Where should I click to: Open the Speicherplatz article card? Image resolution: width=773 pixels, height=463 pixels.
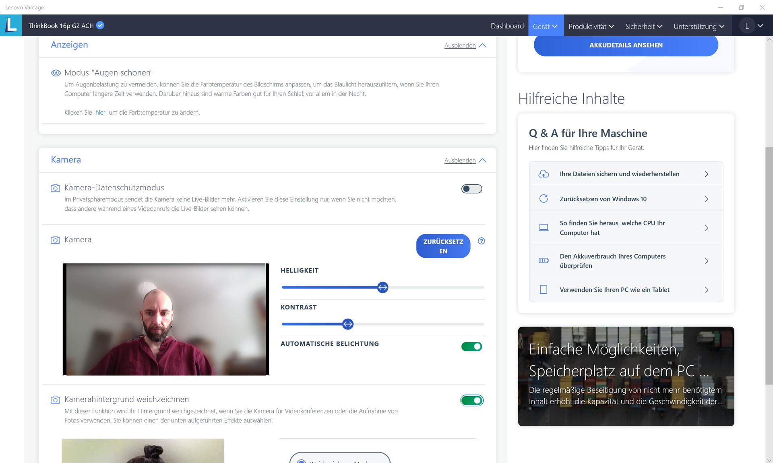click(626, 376)
